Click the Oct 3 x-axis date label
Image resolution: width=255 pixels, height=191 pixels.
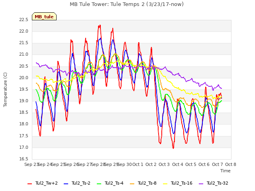164,164
